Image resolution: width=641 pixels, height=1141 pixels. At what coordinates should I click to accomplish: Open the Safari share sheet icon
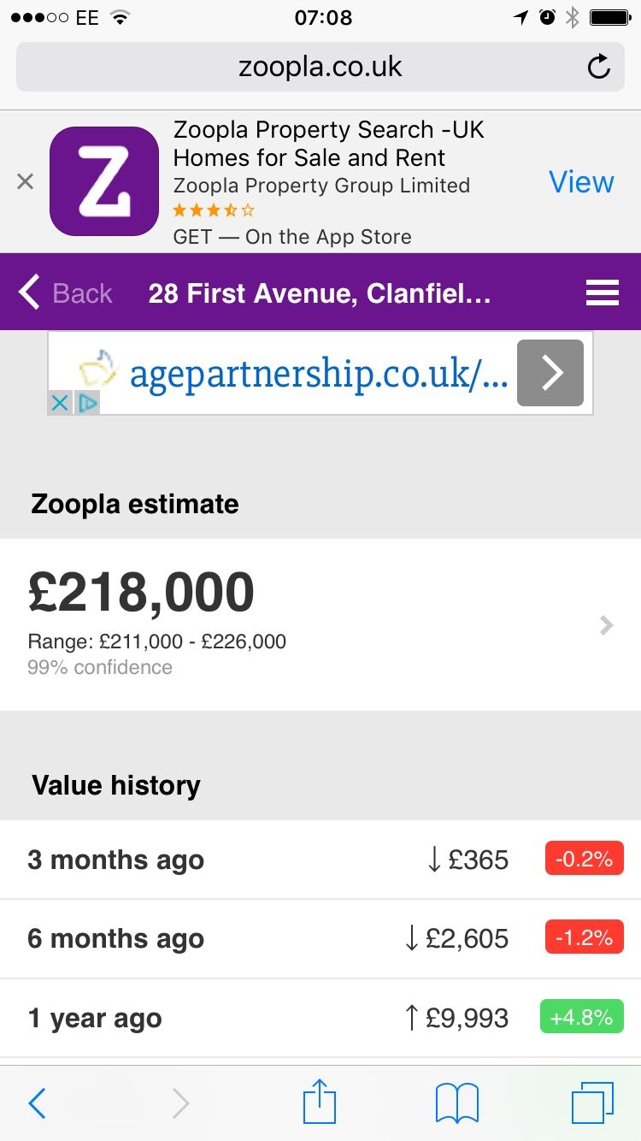coord(320,1102)
